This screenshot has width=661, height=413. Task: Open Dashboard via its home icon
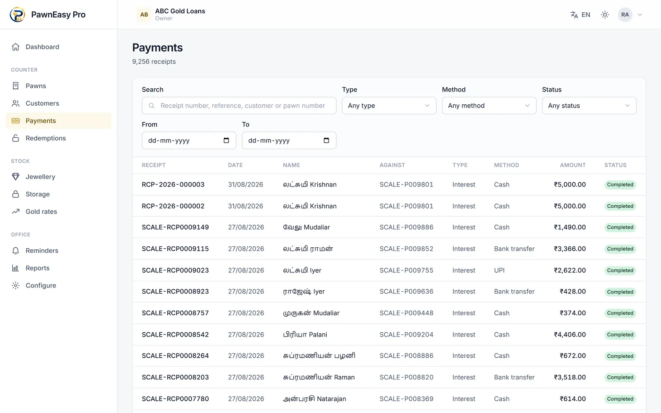16,47
